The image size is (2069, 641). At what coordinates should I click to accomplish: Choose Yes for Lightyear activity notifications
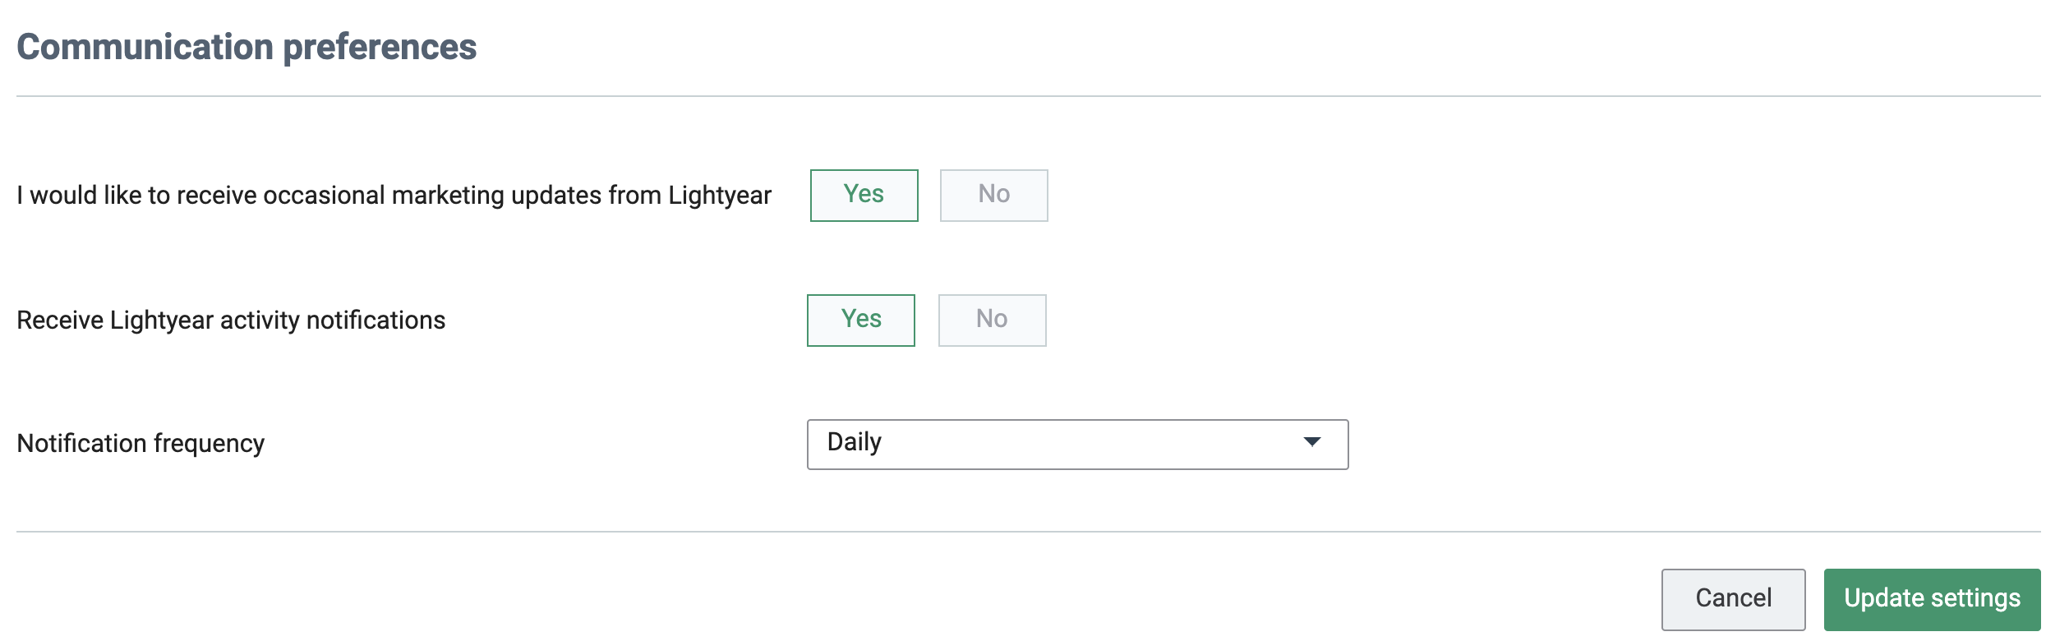[860, 320]
